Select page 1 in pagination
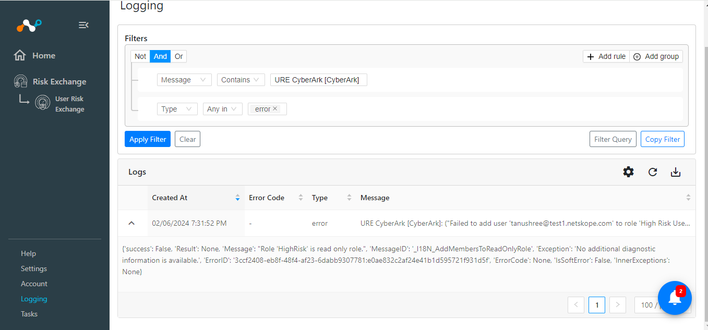The image size is (708, 330). pos(597,305)
